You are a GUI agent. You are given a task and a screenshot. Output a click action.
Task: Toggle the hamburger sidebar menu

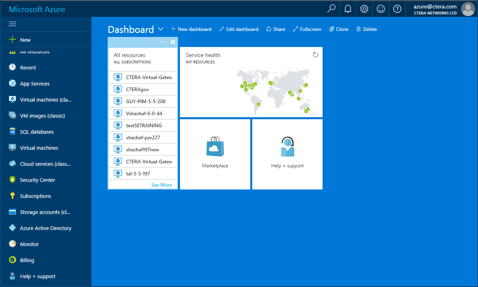tap(12, 24)
